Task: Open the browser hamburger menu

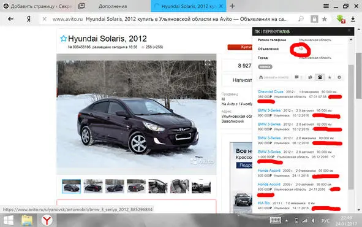Action: coord(326,6)
